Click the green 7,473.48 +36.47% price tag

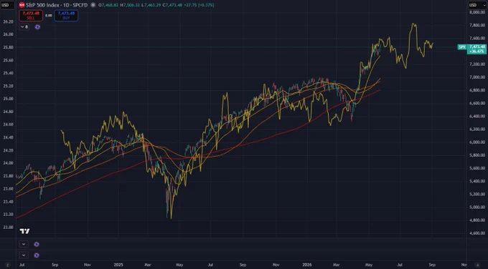(477, 49)
